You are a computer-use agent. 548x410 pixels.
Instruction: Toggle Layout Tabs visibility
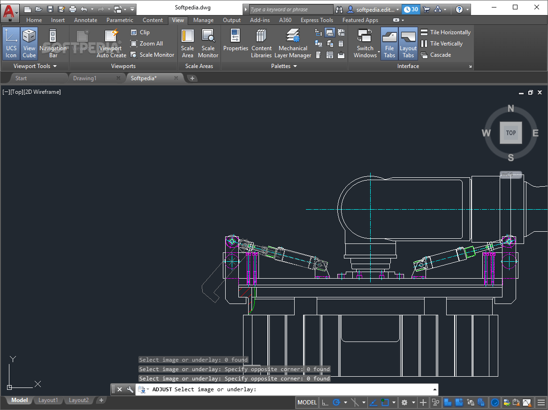[x=408, y=42]
